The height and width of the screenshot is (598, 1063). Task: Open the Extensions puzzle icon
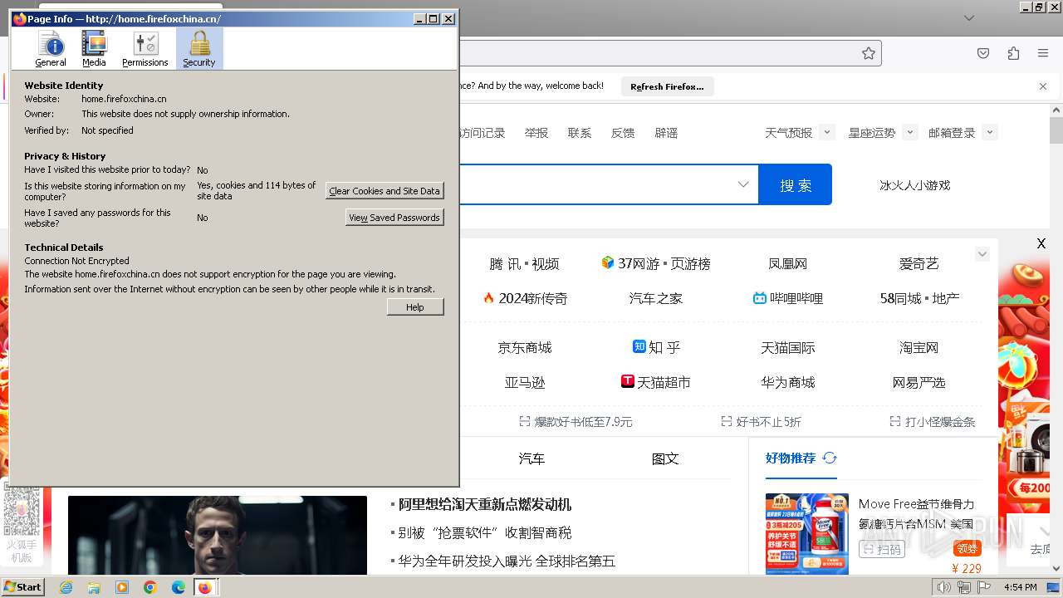coord(1013,53)
